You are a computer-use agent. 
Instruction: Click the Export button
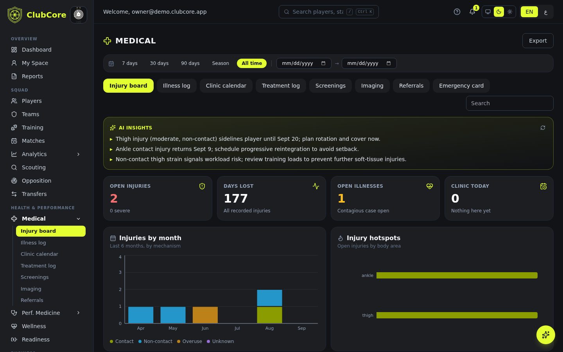pyautogui.click(x=538, y=41)
